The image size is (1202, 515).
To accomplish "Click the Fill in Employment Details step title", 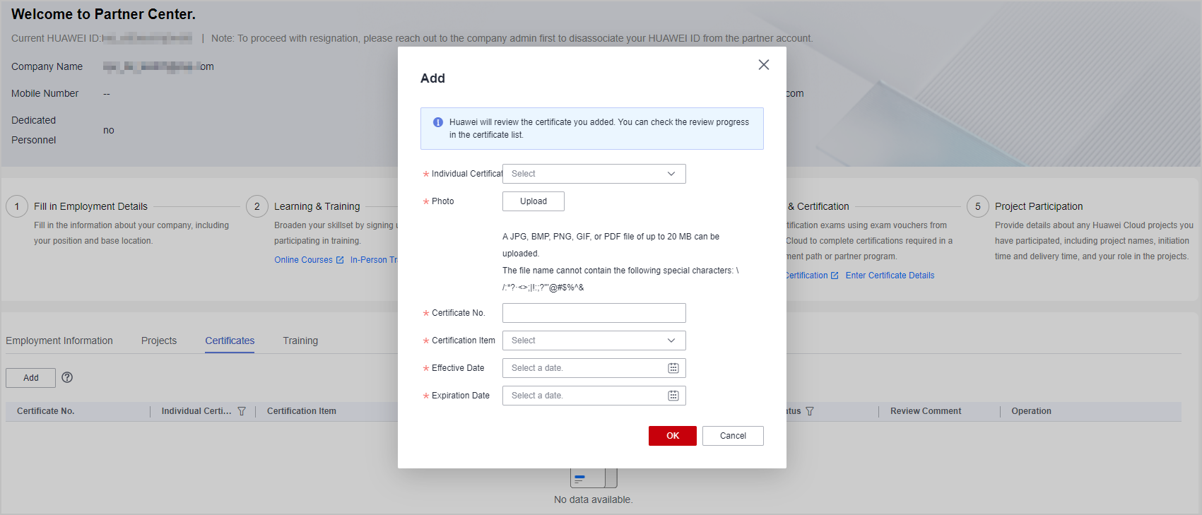I will click(90, 206).
